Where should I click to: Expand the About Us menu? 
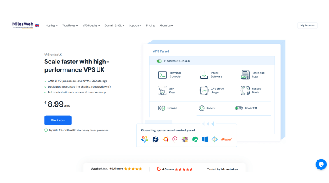click(166, 25)
